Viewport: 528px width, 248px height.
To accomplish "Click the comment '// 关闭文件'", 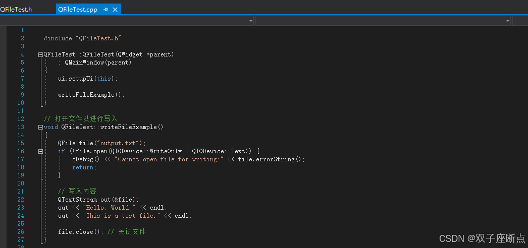I will click(127, 231).
